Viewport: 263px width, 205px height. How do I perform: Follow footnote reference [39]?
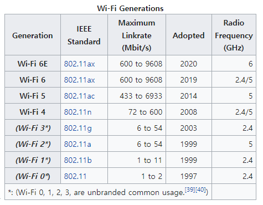[x=190, y=189]
